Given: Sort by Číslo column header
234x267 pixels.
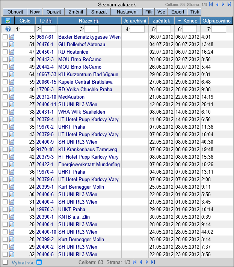Looking at the screenshot, I should (25, 21).
